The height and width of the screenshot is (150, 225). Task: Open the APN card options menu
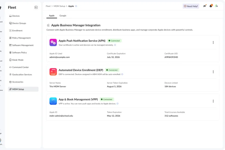click(213, 42)
